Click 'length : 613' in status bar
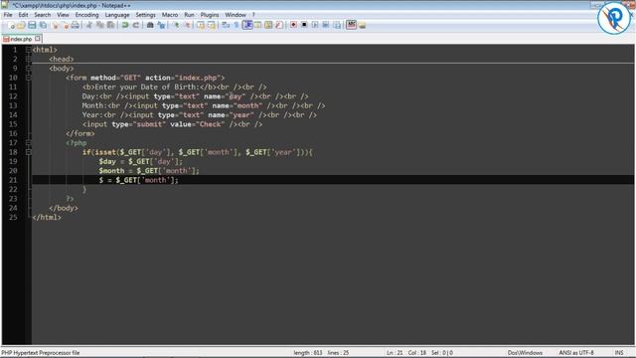Image resolution: width=636 pixels, height=358 pixels. point(308,353)
